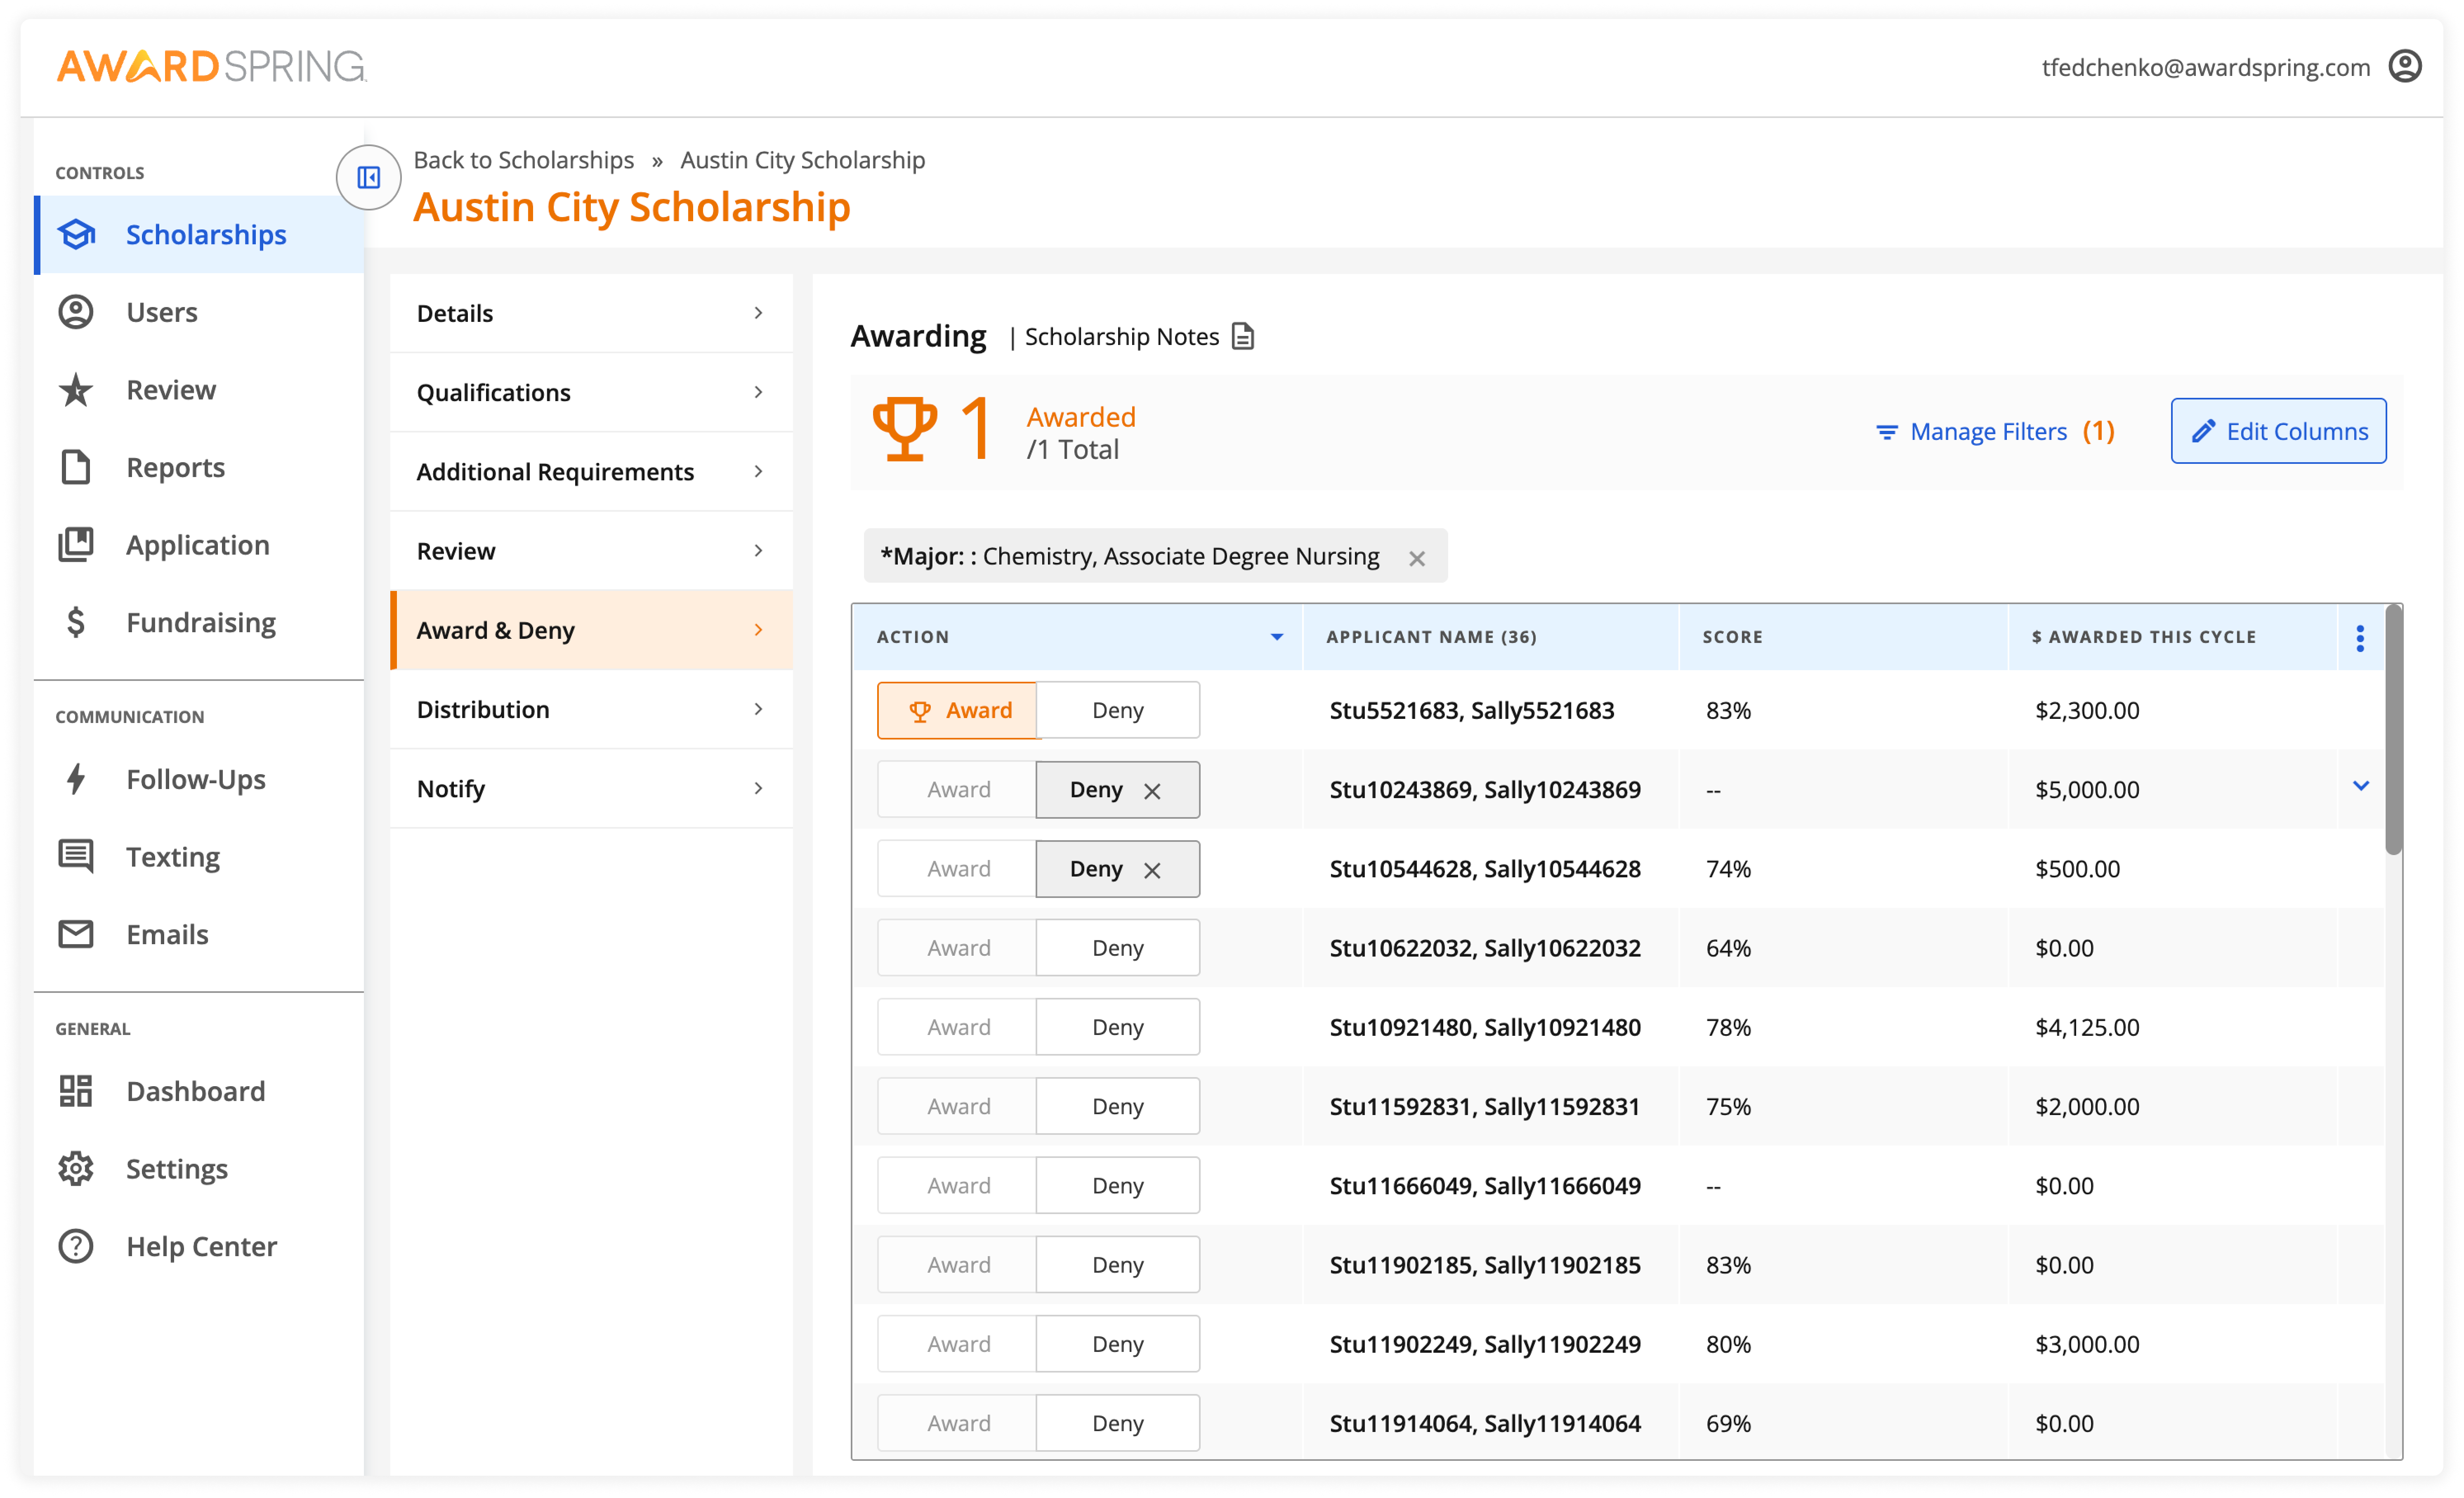
Task: Click the Edit Columns button
Action: (2278, 431)
